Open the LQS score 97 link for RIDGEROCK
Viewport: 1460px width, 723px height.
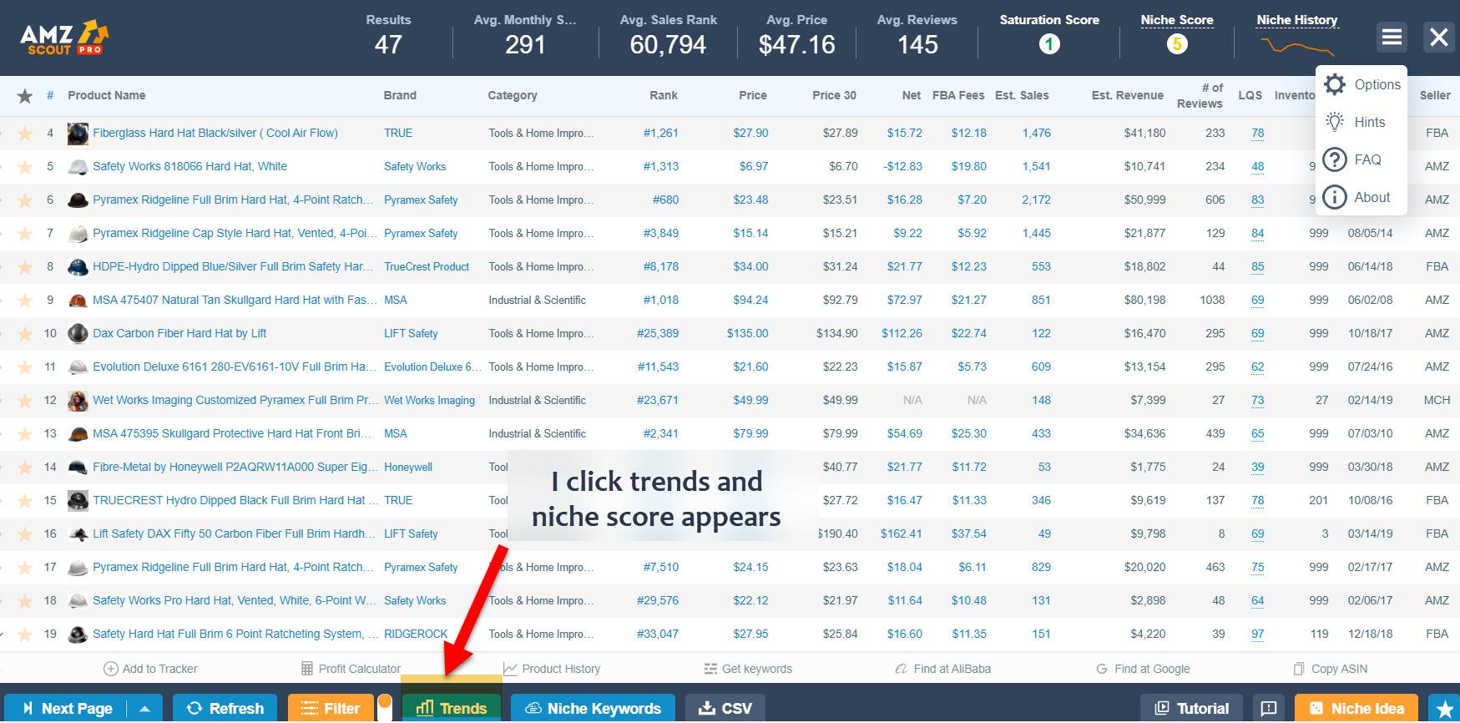(x=1257, y=635)
